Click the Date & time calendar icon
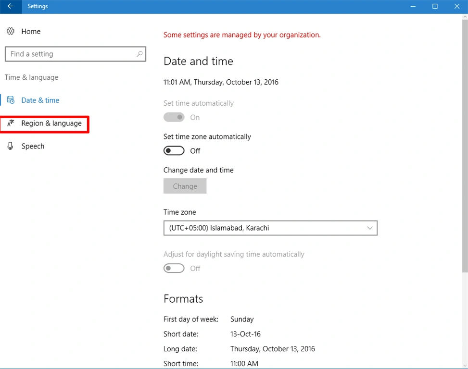This screenshot has height=369, width=468. click(x=11, y=100)
